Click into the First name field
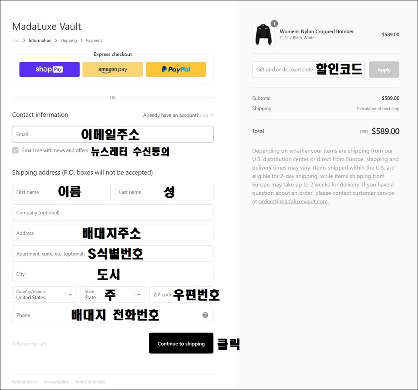Image resolution: width=418 pixels, height=390 pixels. pyautogui.click(x=61, y=192)
